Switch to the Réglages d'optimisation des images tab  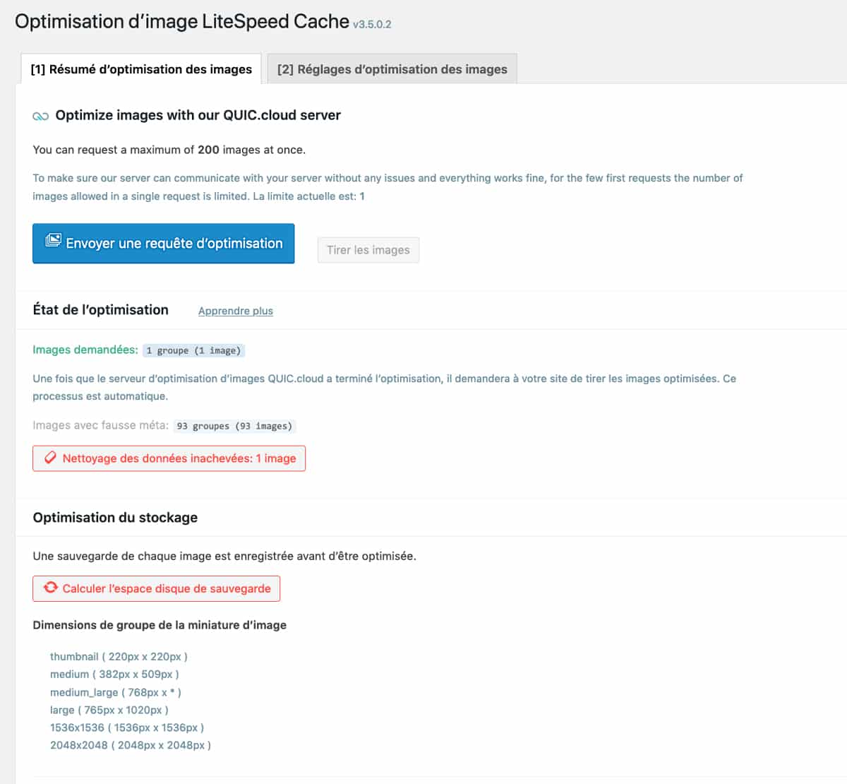click(x=391, y=69)
